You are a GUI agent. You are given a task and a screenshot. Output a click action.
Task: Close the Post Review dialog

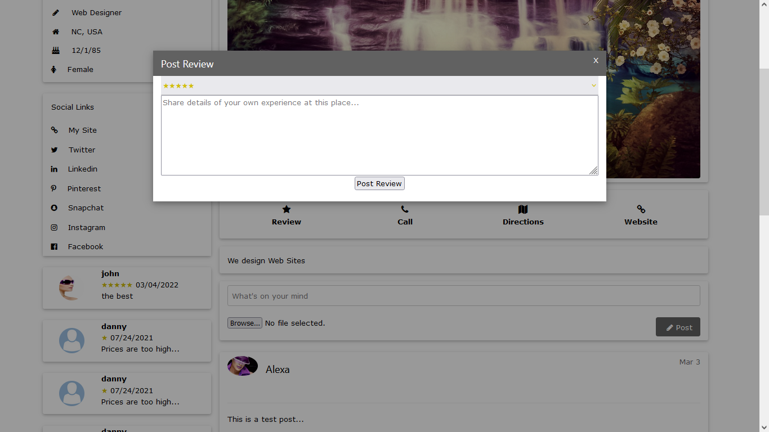point(596,60)
